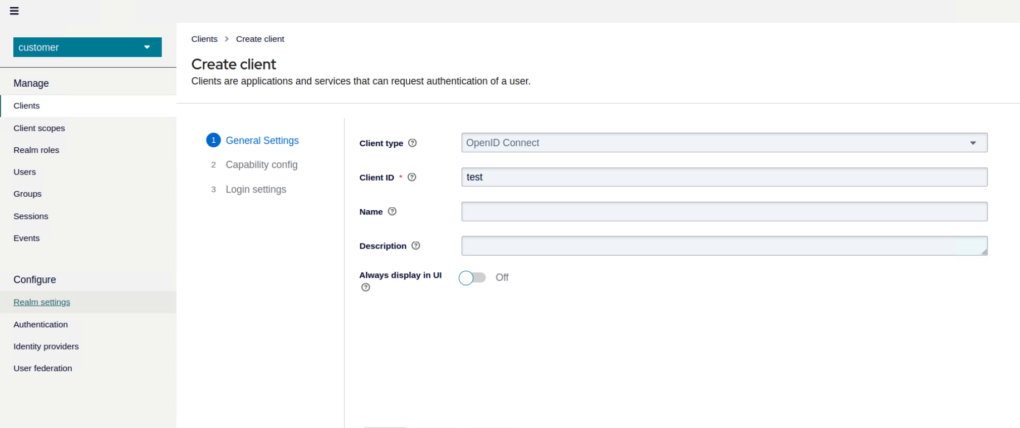Click the Description text area
Image resolution: width=1020 pixels, height=428 pixels.
click(724, 246)
